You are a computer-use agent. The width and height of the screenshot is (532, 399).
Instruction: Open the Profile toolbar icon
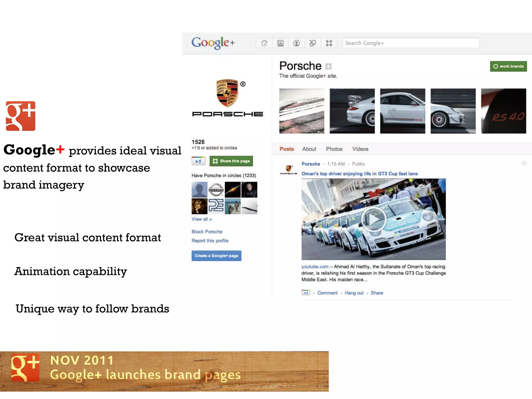(x=296, y=43)
